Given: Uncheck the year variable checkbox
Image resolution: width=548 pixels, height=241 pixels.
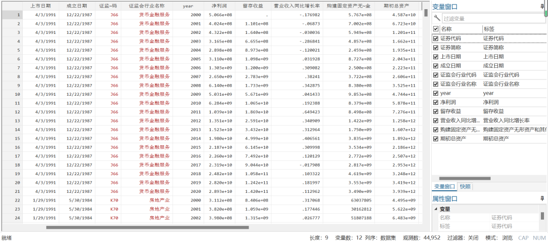Looking at the screenshot, I should [435, 93].
